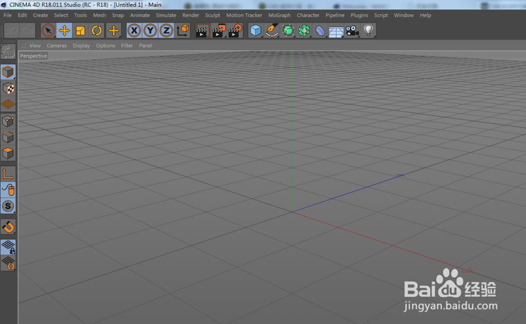Open the Motion Tracker menu
526x324 pixels.
tap(244, 15)
